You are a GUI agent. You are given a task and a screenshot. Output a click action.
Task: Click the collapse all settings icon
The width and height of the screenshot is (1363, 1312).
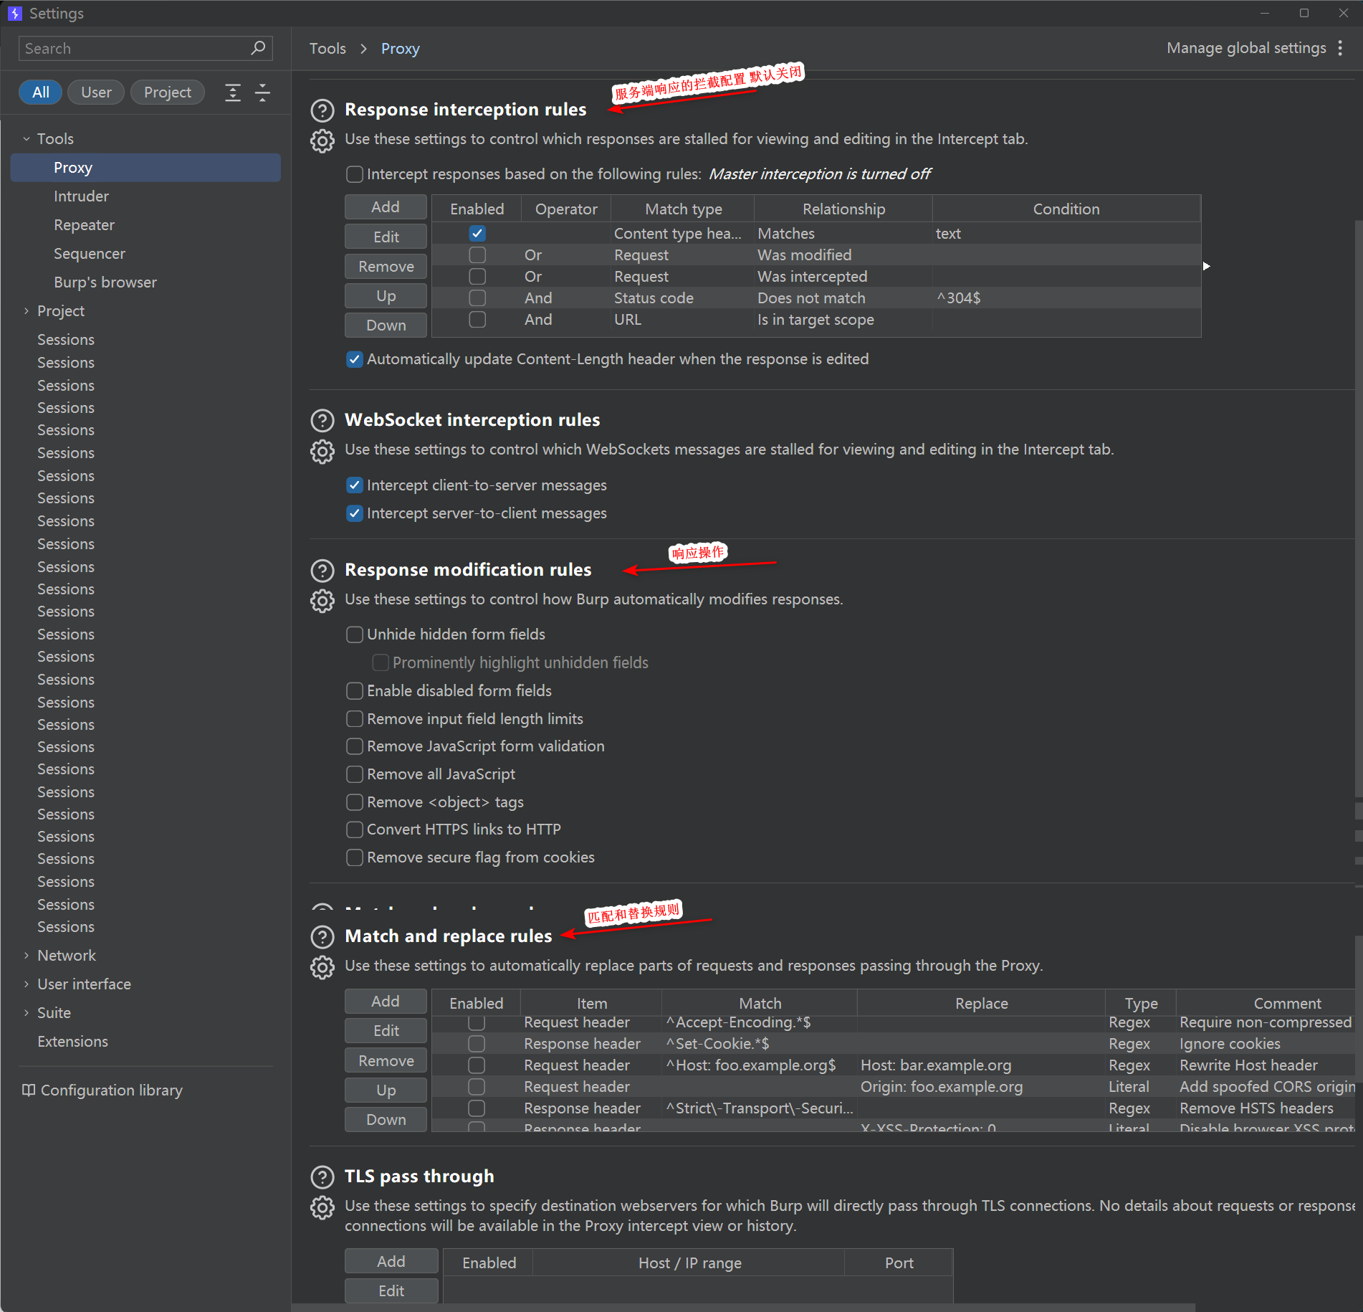tap(262, 92)
